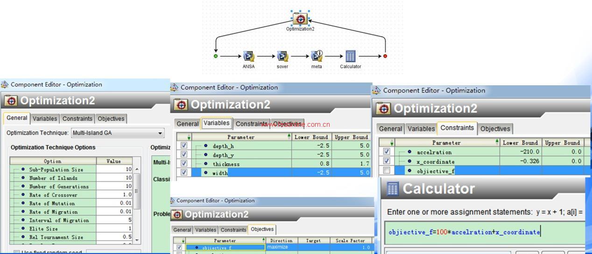Select the Optimization2 workflow node icon
Viewport: 592px width, 254px height.
pos(300,19)
